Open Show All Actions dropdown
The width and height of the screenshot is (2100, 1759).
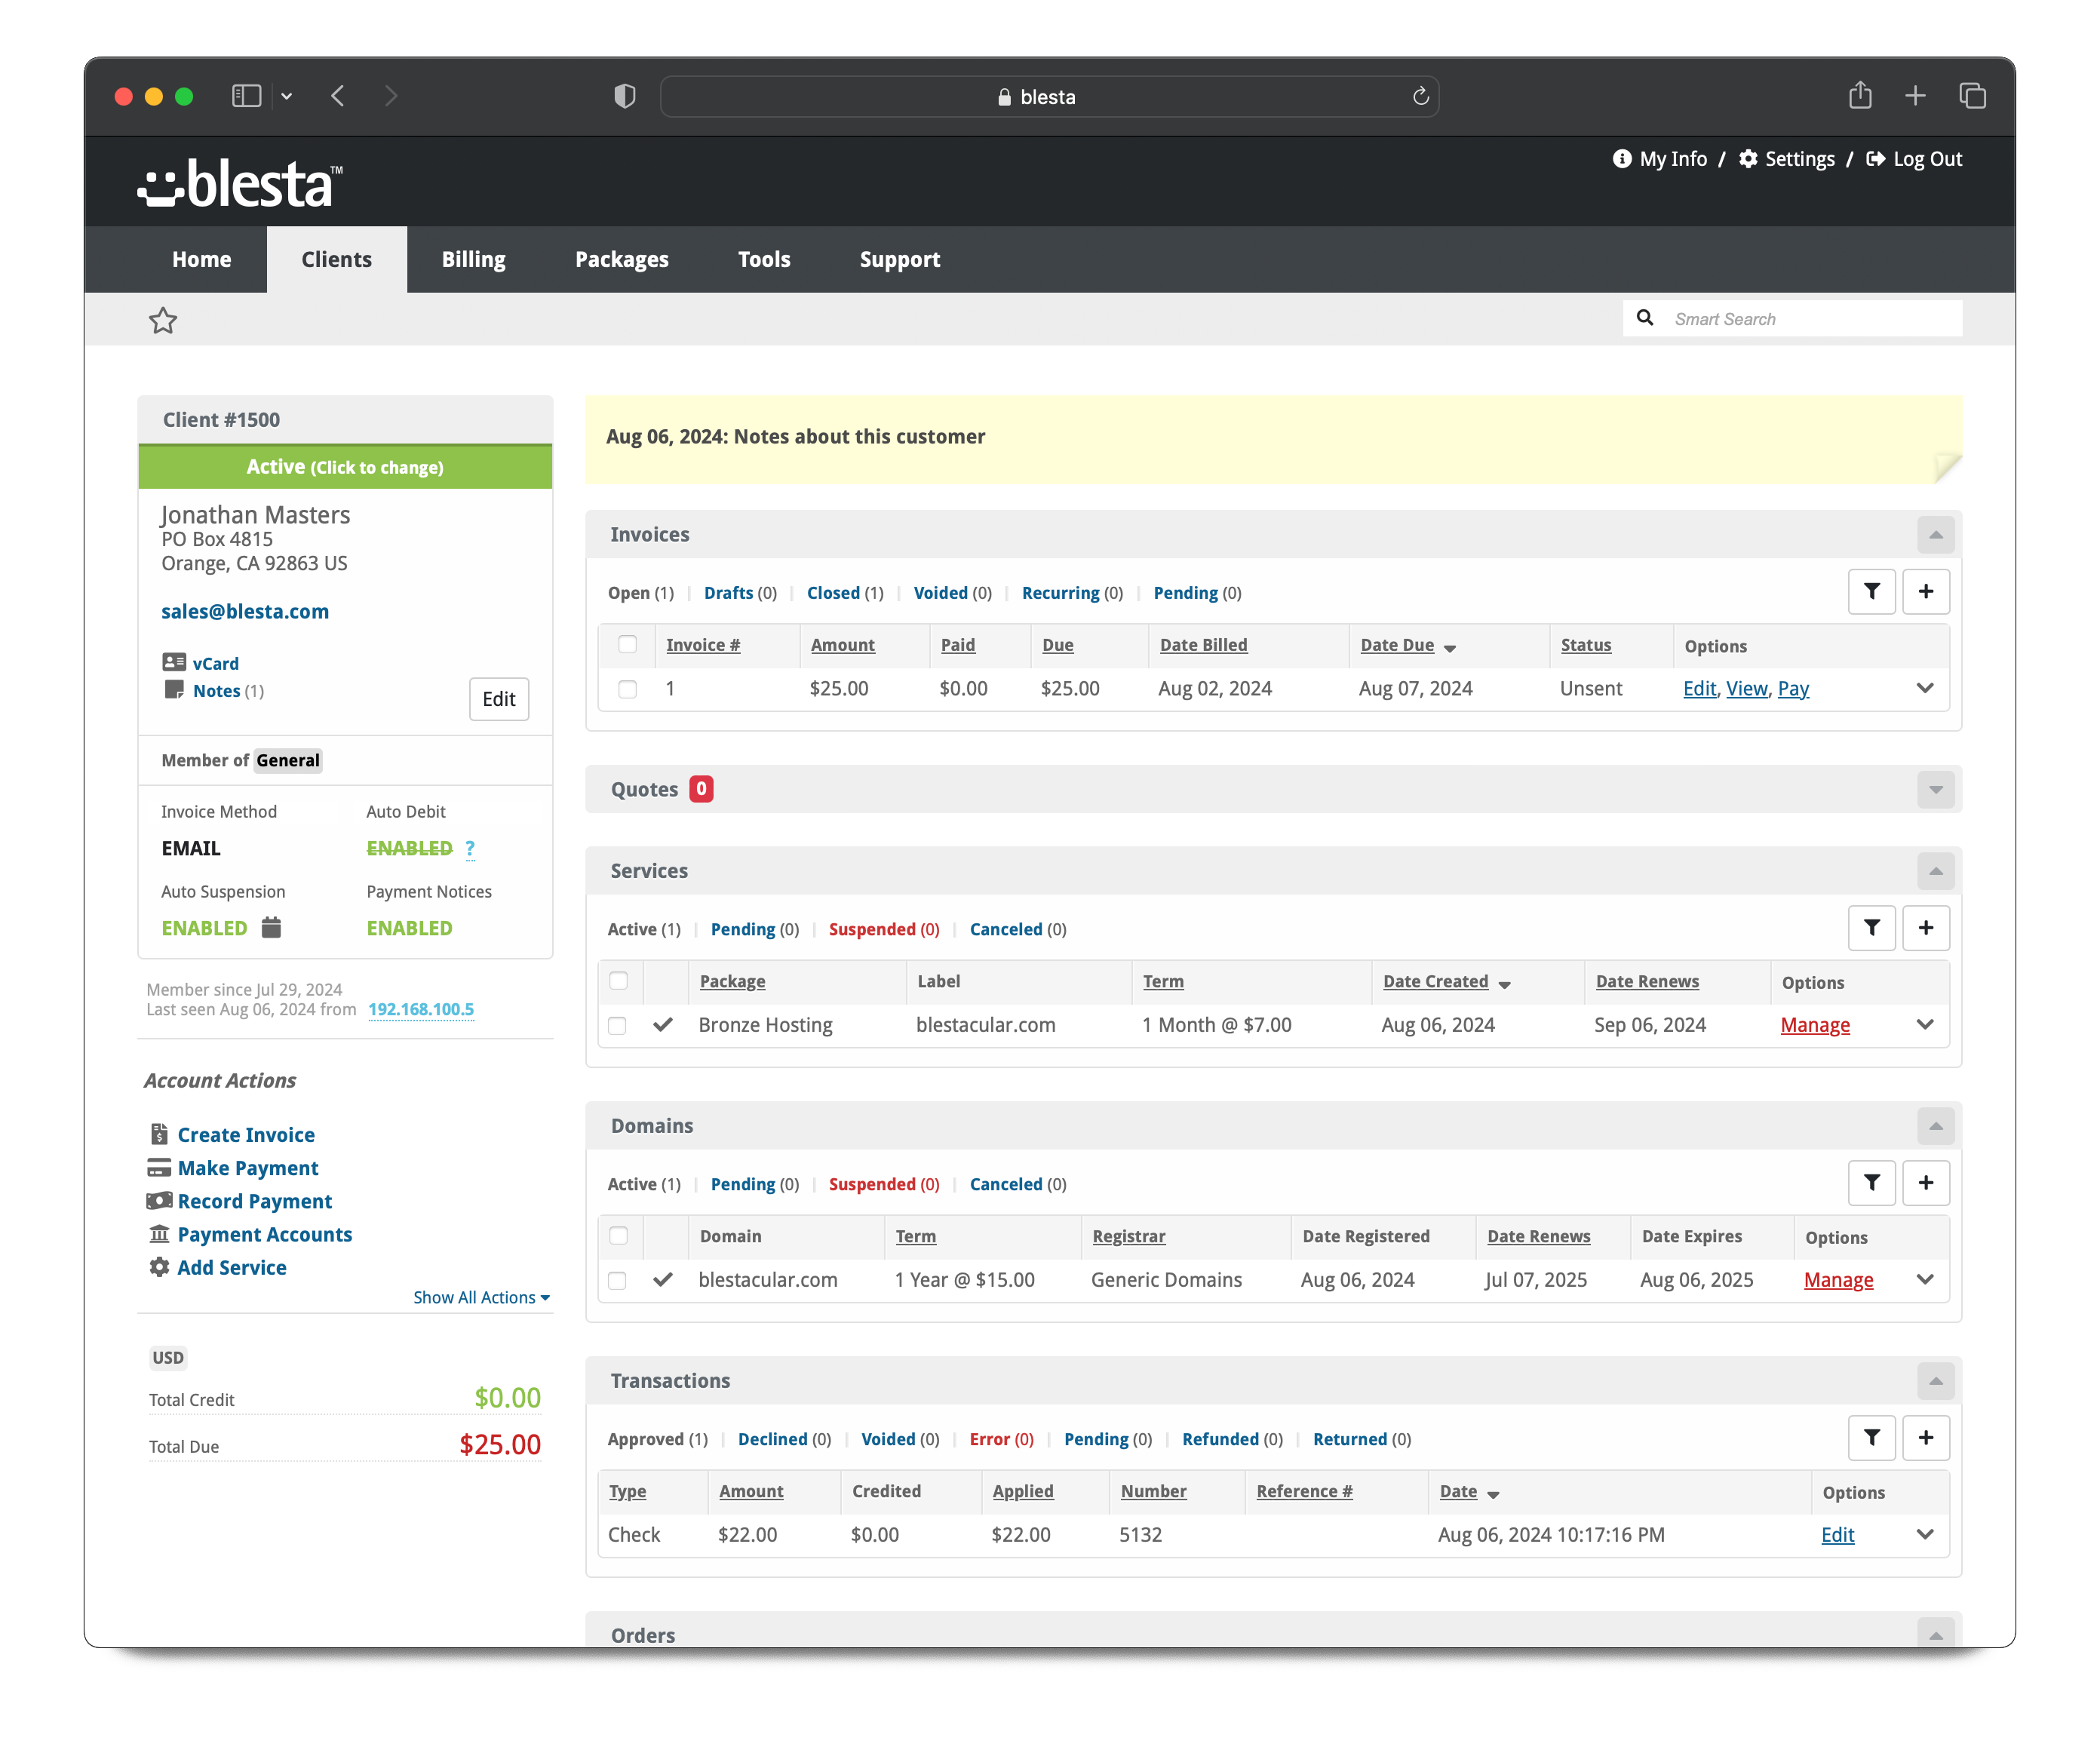tap(481, 1297)
